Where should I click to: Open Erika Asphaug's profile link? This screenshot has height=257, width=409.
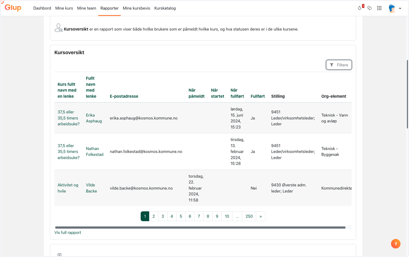pyautogui.click(x=94, y=118)
